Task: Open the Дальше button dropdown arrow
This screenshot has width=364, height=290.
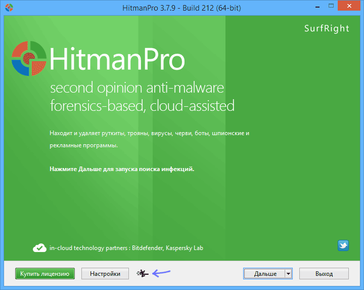Action: pyautogui.click(x=288, y=273)
